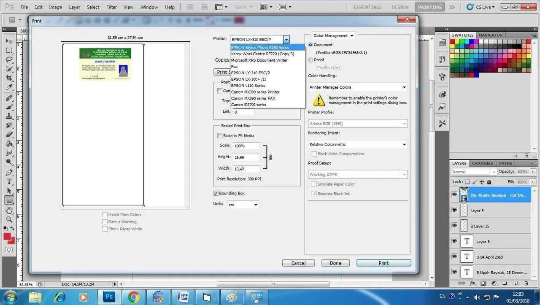Select the Zoom magnifier tool
Image resolution: width=540 pixels, height=305 pixels.
(x=9, y=220)
